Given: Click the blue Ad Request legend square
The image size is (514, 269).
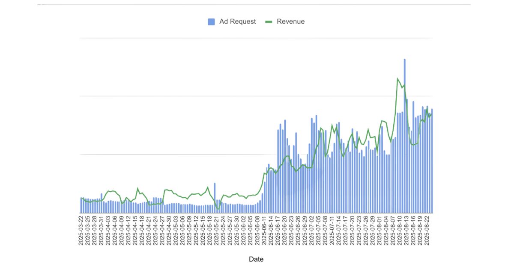Looking at the screenshot, I should (211, 22).
